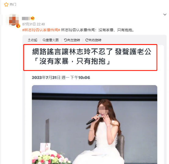Open hashtag #林志玲否认家暴传闻#
This screenshot has width=169, height=164.
[x=41, y=30]
